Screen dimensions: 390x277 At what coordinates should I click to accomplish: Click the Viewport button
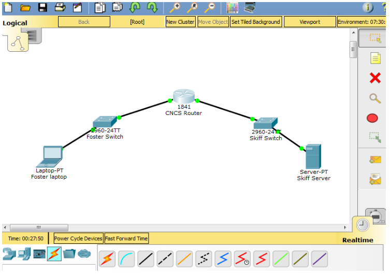click(x=310, y=22)
